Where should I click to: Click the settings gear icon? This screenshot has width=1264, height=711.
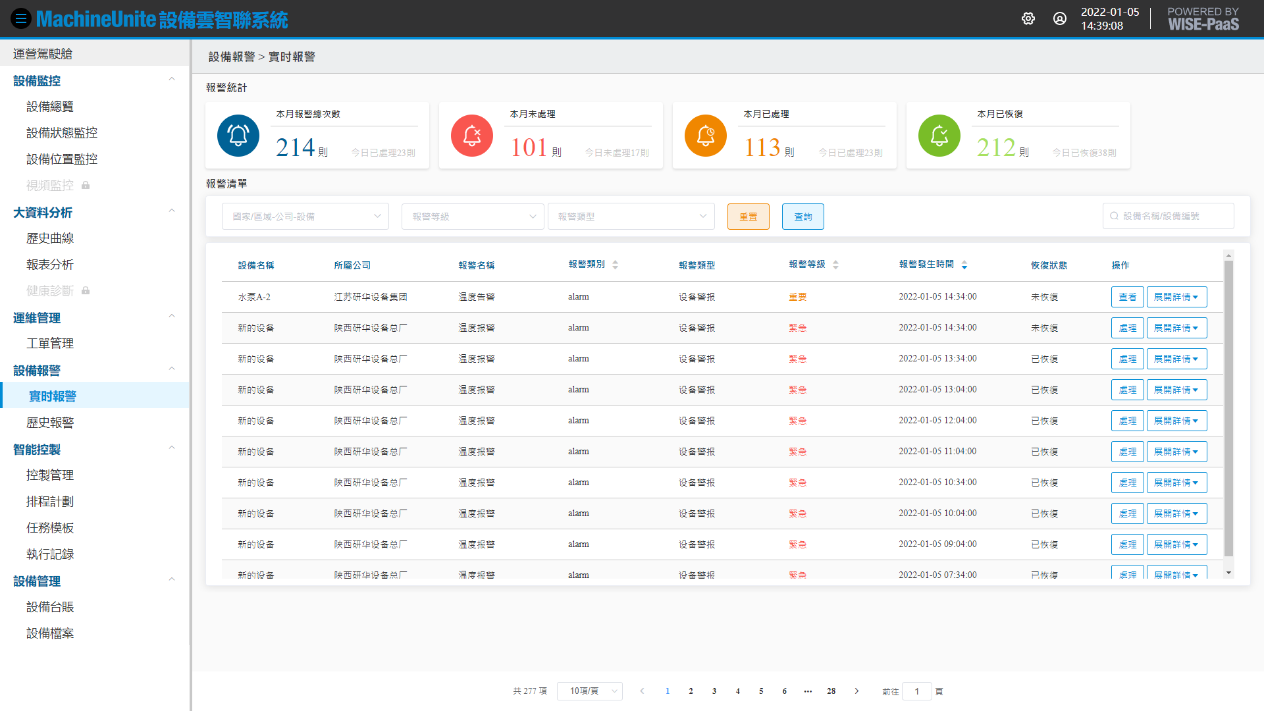point(1028,18)
